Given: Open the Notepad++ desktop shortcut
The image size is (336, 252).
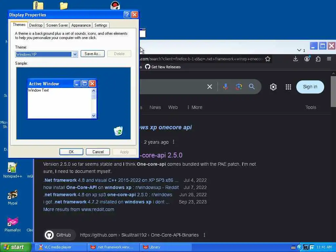Looking at the screenshot, I should click(x=12, y=170).
